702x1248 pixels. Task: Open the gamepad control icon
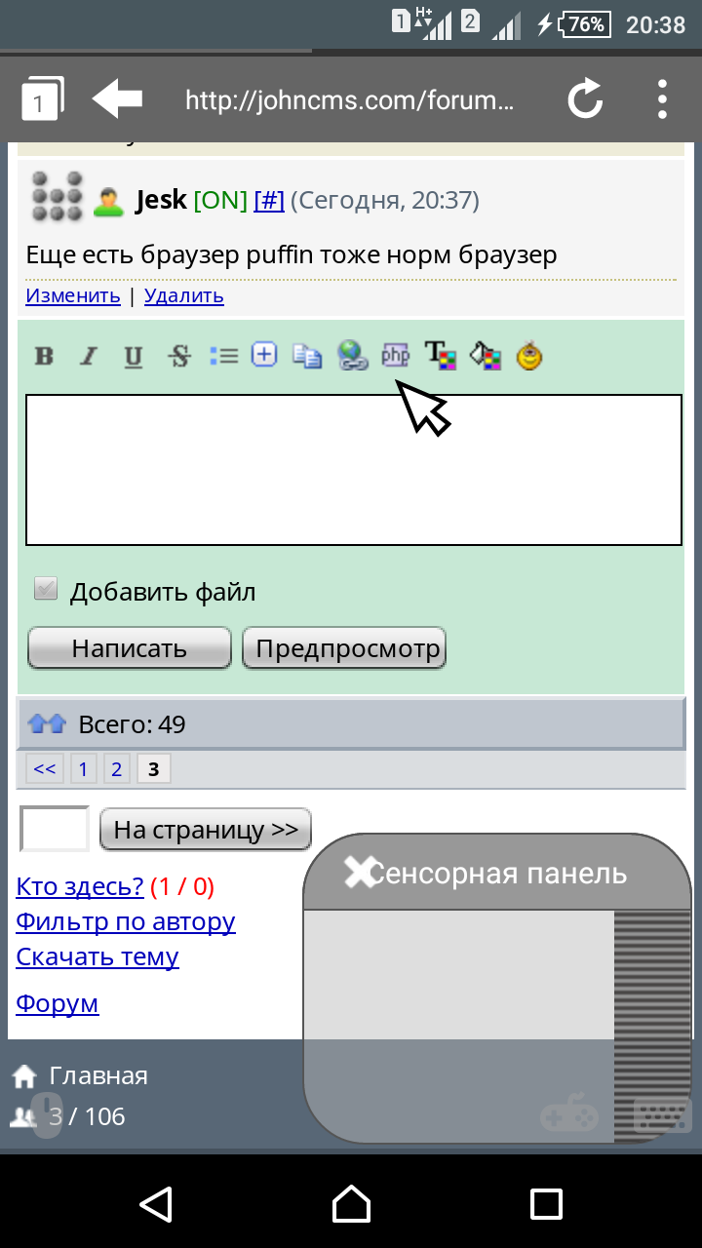(569, 1112)
